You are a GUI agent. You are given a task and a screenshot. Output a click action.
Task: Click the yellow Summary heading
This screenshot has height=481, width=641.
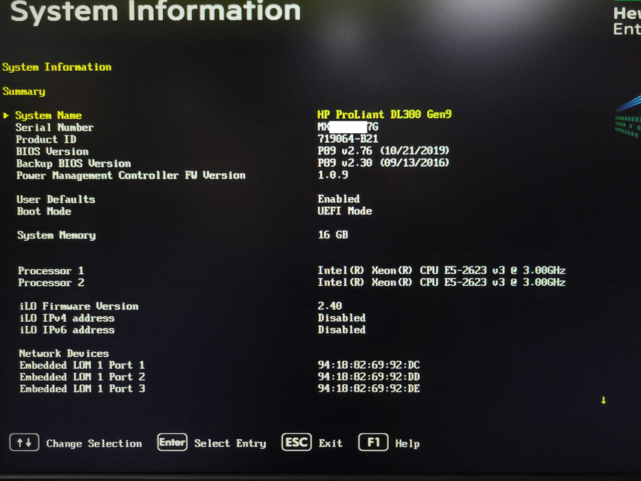coord(24,91)
